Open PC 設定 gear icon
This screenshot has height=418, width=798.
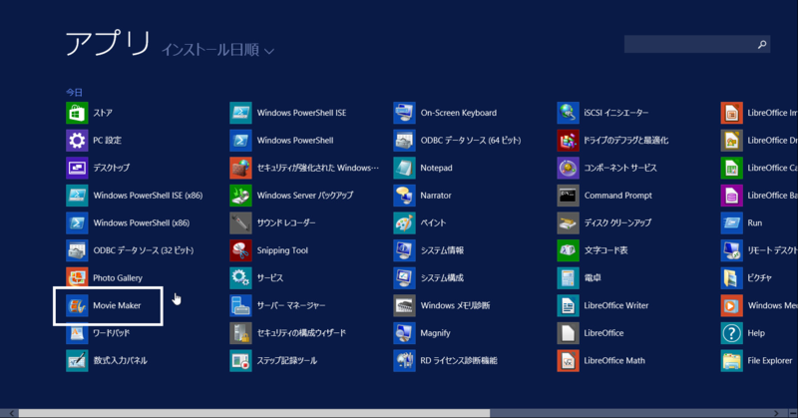77,140
